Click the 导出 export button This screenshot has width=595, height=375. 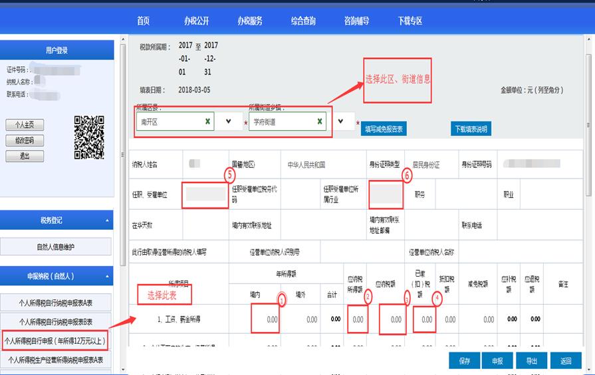coord(531,361)
